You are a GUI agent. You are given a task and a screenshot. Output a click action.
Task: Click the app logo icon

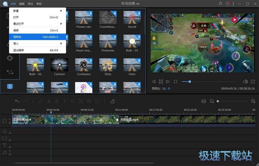5,4
